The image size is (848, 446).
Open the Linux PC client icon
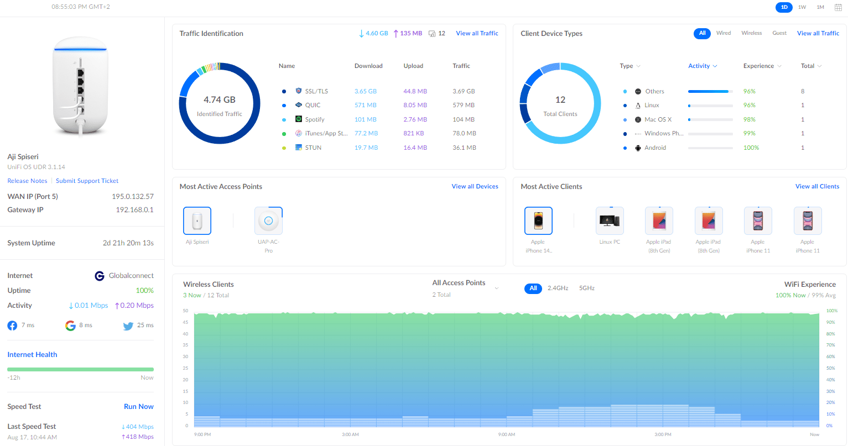coord(610,221)
